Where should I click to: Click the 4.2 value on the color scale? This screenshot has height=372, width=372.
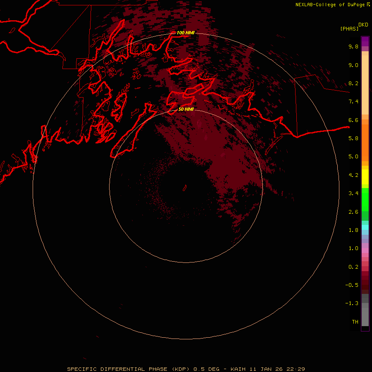pos(353,175)
